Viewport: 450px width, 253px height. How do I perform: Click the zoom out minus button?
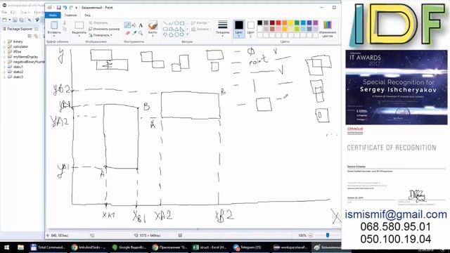click(311, 235)
